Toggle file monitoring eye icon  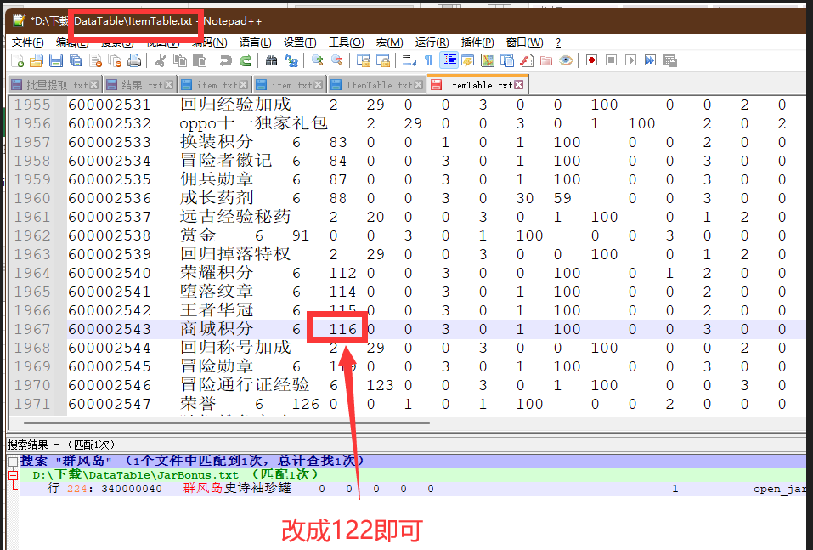click(x=566, y=60)
